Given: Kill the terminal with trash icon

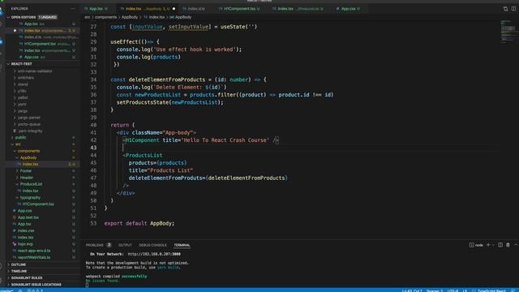Looking at the screenshot, I should click(508, 245).
